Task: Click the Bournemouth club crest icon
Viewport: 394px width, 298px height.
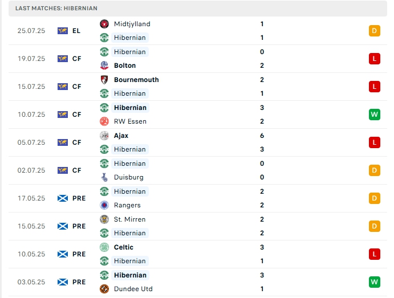Action: tap(104, 80)
